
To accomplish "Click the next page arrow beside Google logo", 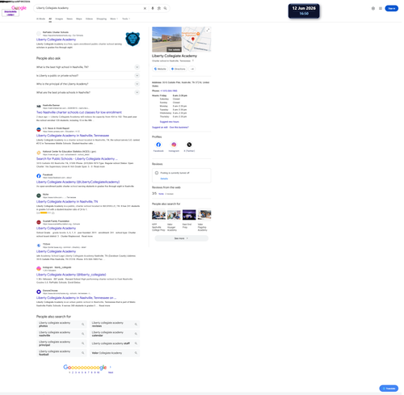I will [x=111, y=367].
